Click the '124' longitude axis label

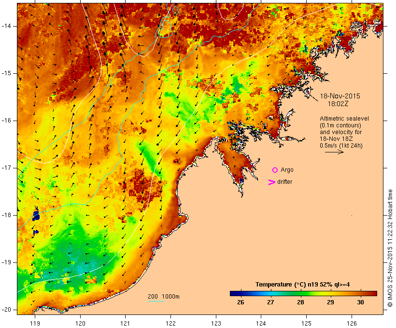[x=261, y=323]
